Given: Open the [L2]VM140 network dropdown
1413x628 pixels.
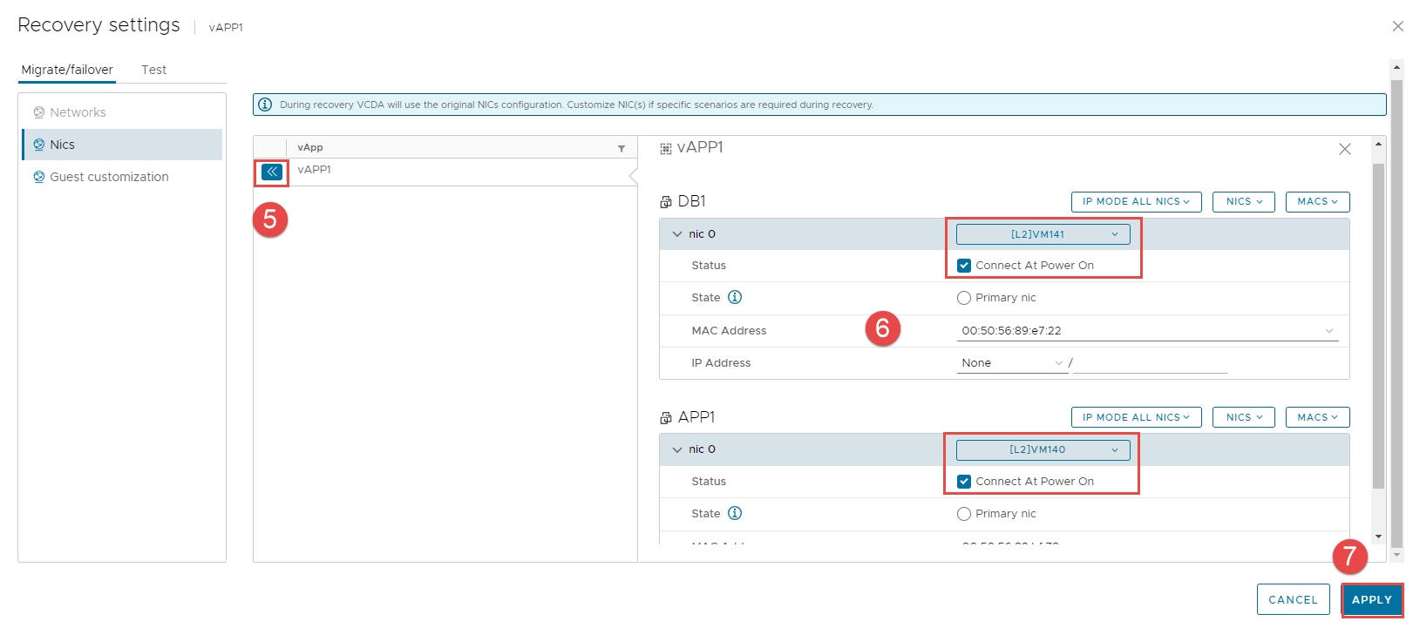Looking at the screenshot, I should [x=1043, y=450].
